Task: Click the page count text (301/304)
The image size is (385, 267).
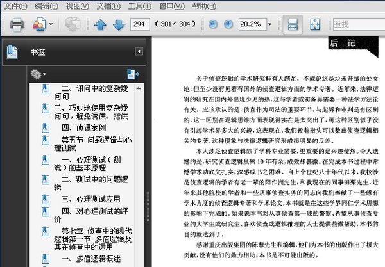Action: pos(175,24)
